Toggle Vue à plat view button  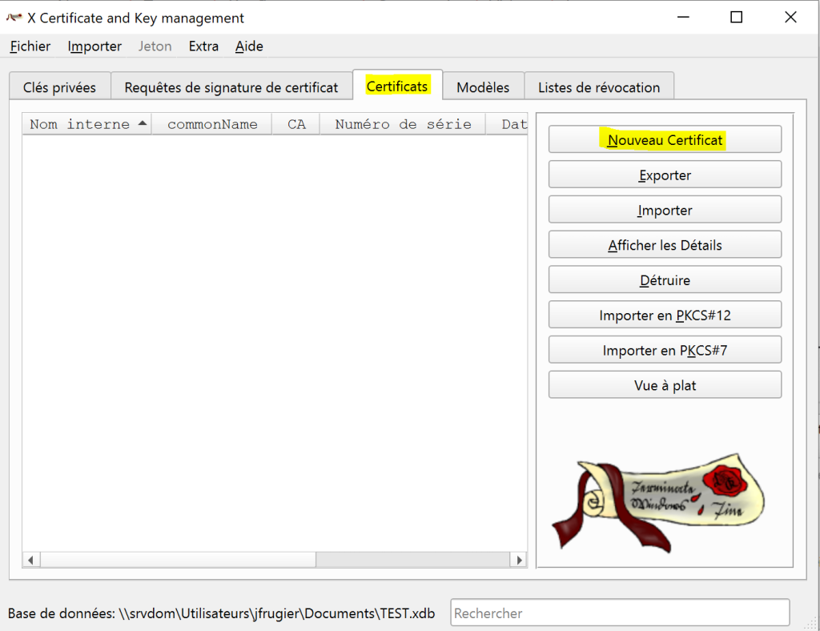pyautogui.click(x=665, y=385)
